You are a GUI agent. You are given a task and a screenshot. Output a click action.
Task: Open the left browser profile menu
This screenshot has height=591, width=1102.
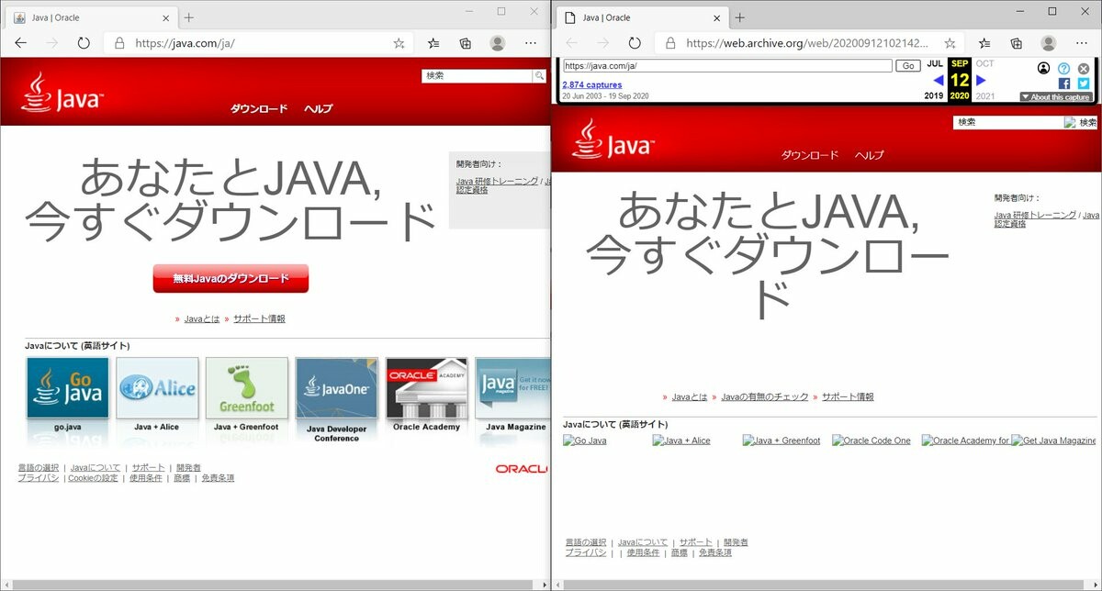tap(498, 43)
